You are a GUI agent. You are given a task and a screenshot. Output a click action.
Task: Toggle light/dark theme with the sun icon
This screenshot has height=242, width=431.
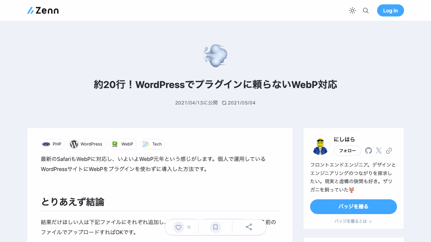pyautogui.click(x=352, y=10)
